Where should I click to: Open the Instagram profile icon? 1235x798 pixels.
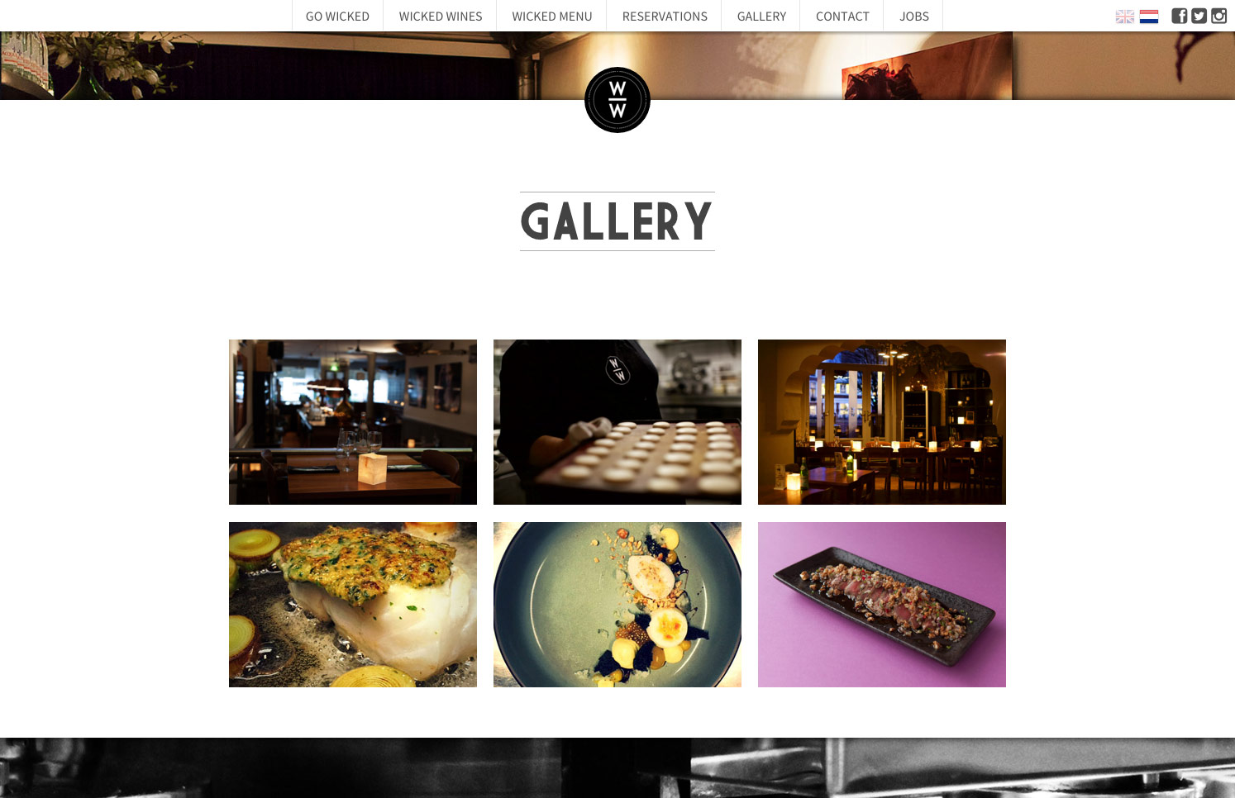coord(1218,16)
